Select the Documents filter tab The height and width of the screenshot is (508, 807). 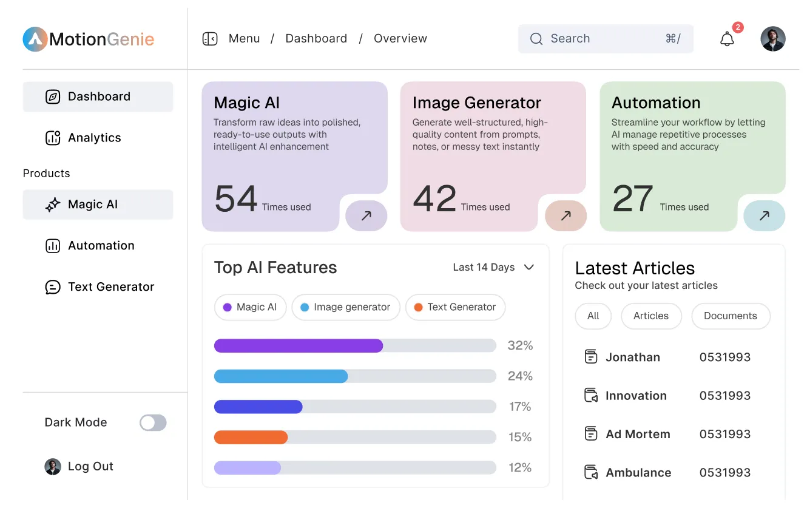(731, 316)
